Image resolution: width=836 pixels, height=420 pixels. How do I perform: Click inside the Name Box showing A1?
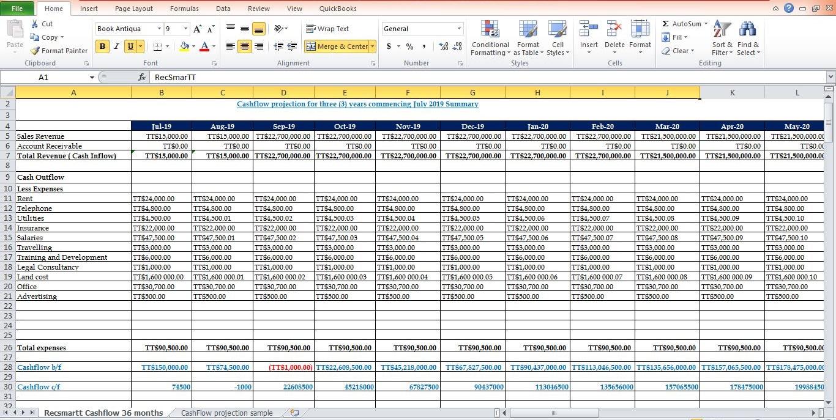click(x=43, y=77)
